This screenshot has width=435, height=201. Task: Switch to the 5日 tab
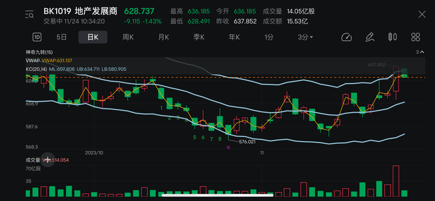(61, 37)
